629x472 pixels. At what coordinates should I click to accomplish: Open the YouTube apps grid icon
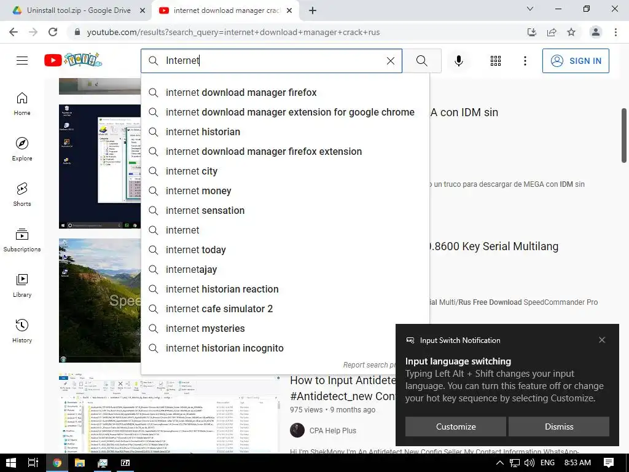click(x=496, y=61)
